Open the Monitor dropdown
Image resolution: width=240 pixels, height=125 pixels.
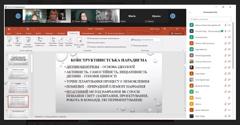(151, 40)
